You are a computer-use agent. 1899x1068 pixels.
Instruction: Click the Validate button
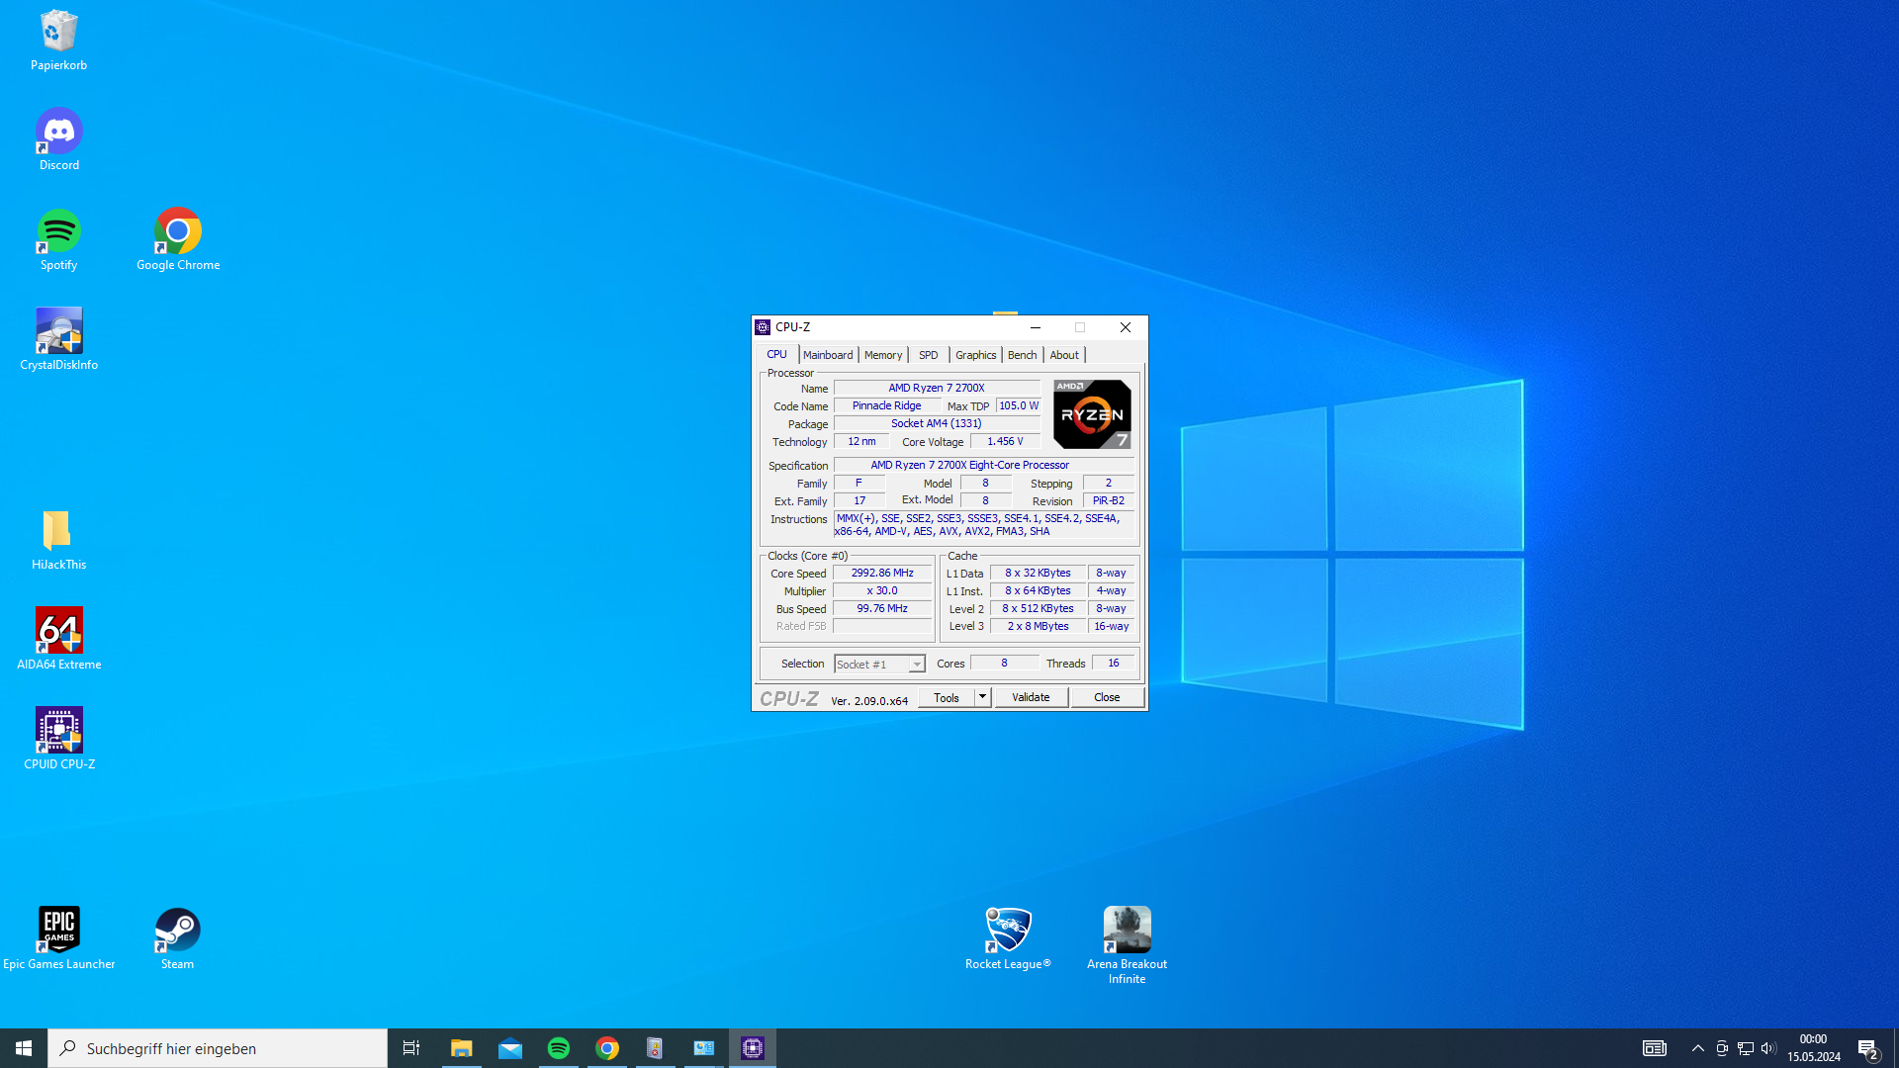pyautogui.click(x=1031, y=697)
